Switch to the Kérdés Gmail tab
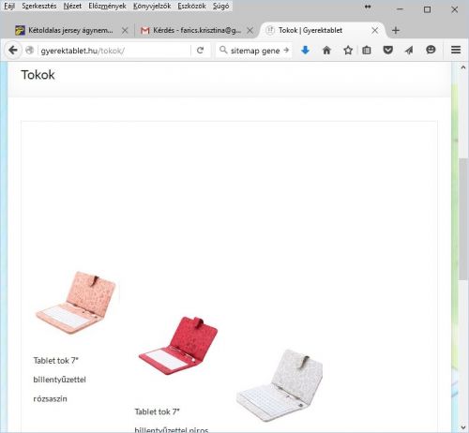 click(x=197, y=30)
